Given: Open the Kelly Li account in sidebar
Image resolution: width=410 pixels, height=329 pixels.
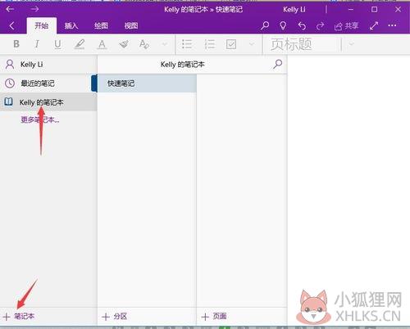Looking at the screenshot, I should [x=48, y=65].
